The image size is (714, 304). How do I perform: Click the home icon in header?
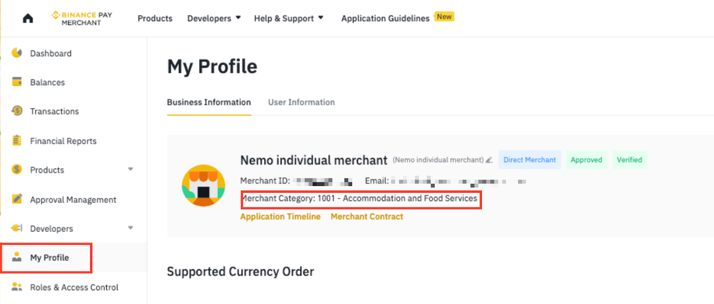click(28, 18)
